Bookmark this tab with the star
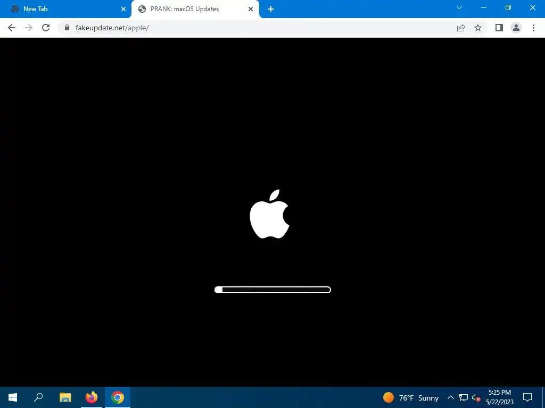This screenshot has width=545, height=408. 478,28
